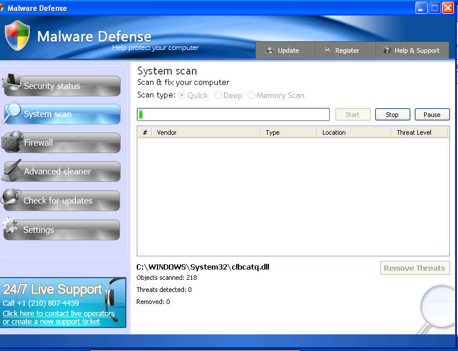Click the path 'C:\WINDOWS\System32\clbcatq.dll'
The height and width of the screenshot is (351, 458).
pos(203,267)
